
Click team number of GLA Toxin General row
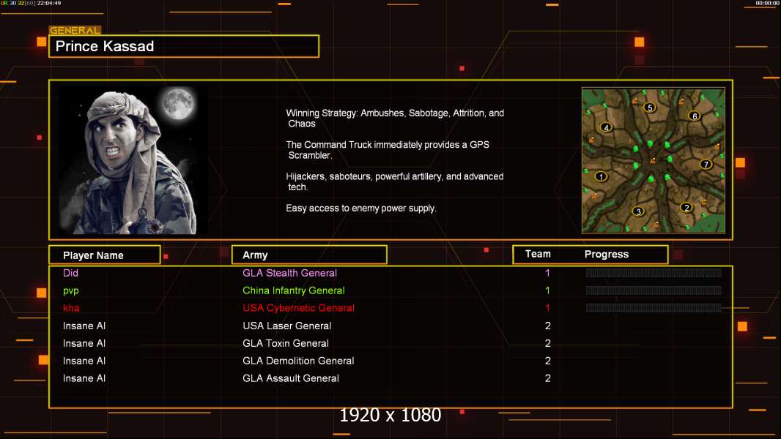click(547, 343)
